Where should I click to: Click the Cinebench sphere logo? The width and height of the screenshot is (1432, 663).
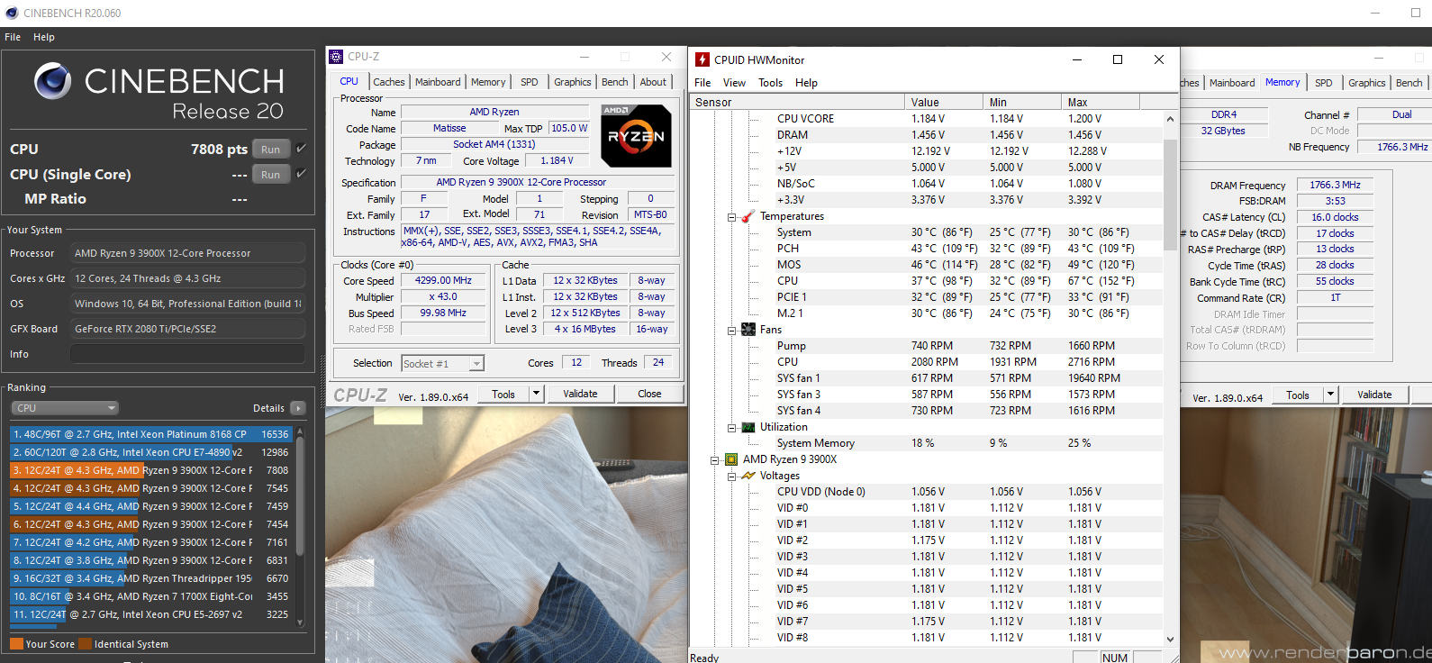[x=52, y=81]
